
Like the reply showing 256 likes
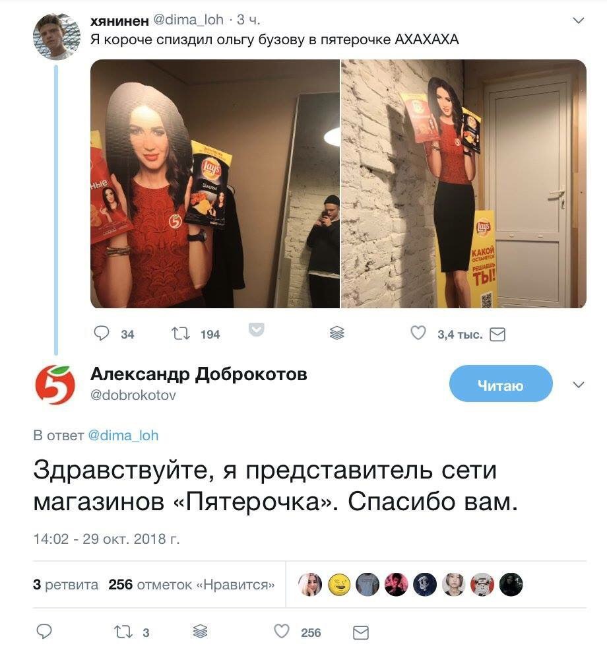click(x=282, y=632)
